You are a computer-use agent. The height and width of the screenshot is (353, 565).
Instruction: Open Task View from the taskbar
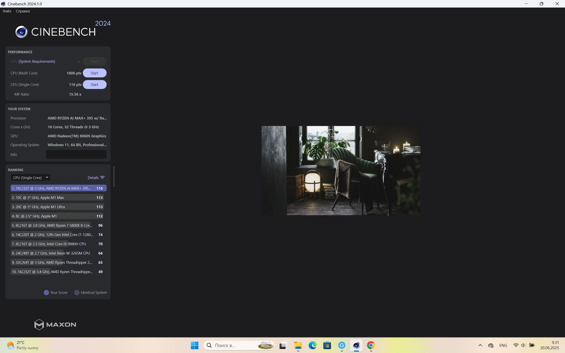(x=283, y=345)
